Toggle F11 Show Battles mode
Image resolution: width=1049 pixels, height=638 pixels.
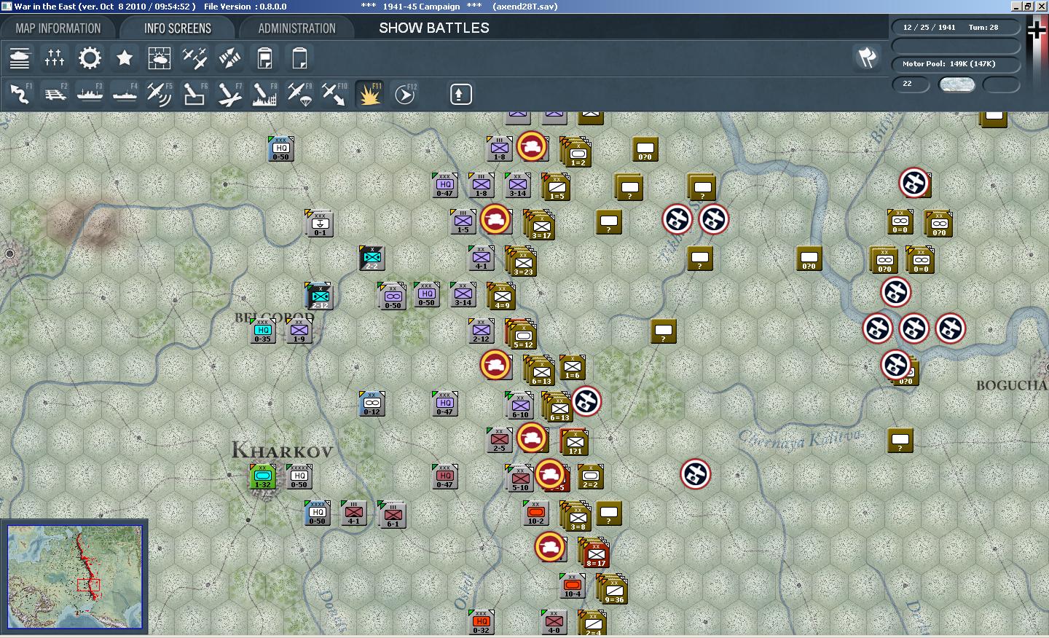click(369, 94)
